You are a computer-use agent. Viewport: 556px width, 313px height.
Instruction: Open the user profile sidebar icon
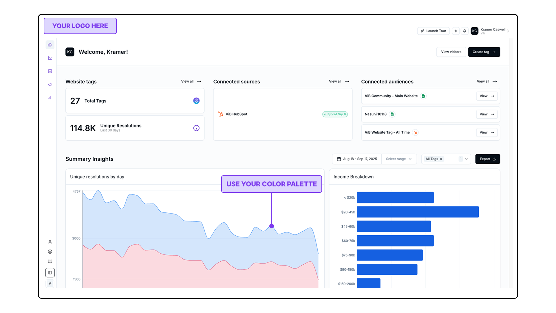click(50, 242)
